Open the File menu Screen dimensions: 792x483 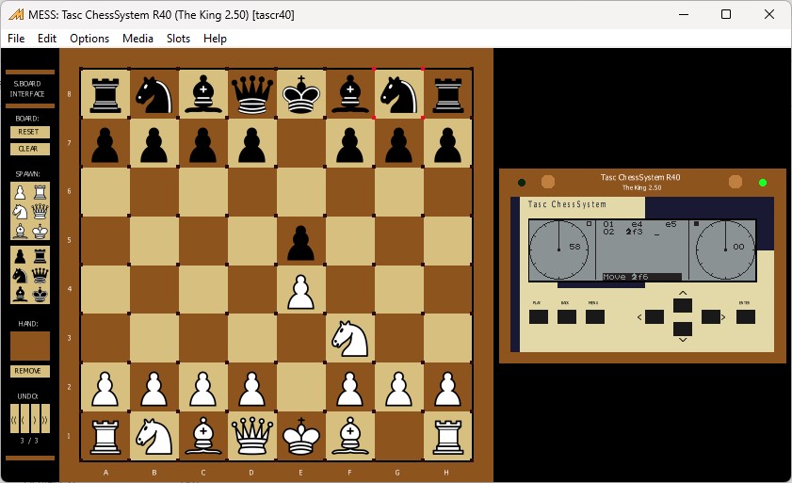[16, 39]
